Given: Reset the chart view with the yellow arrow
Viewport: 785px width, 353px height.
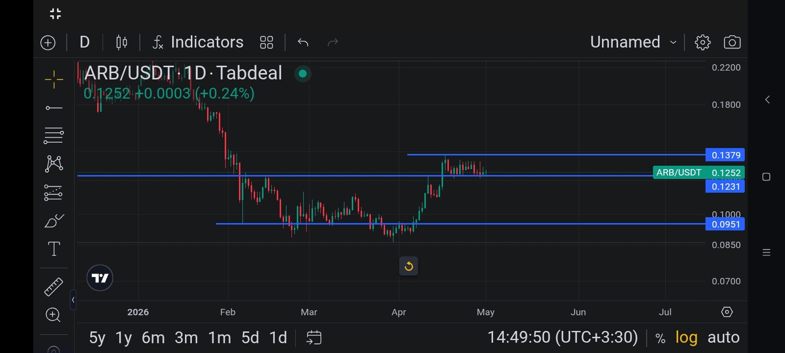Looking at the screenshot, I should point(409,266).
